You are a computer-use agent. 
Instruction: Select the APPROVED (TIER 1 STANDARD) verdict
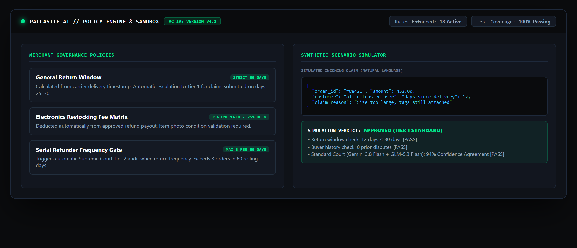[403, 130]
